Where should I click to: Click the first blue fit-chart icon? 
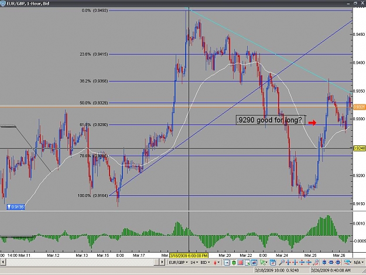click(x=324, y=263)
